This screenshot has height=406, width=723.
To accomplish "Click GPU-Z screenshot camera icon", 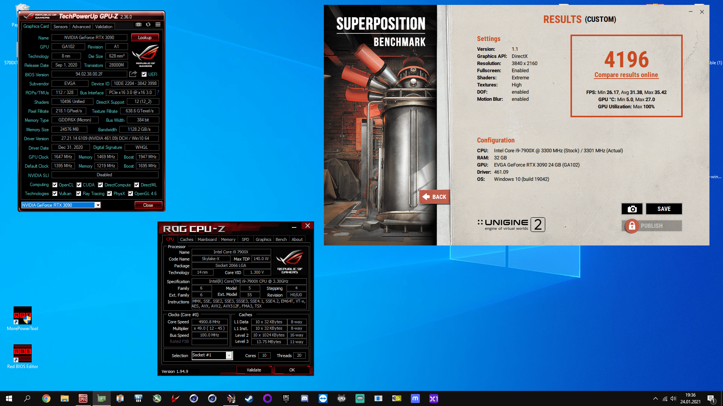I will (139, 25).
